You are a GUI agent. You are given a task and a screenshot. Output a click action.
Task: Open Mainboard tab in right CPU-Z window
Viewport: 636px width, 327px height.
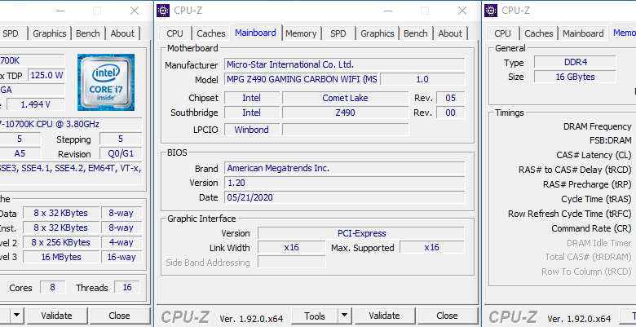(x=583, y=33)
